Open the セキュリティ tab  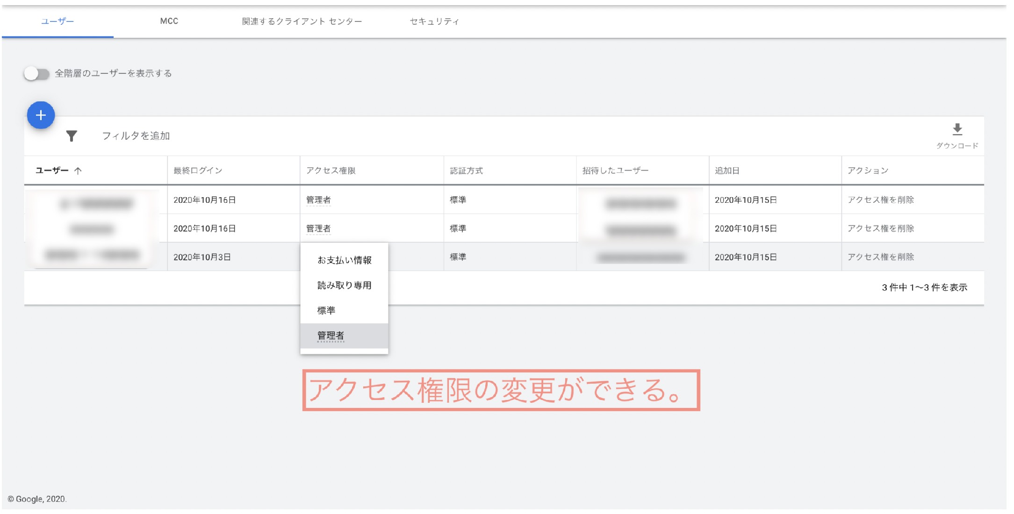[x=434, y=21]
